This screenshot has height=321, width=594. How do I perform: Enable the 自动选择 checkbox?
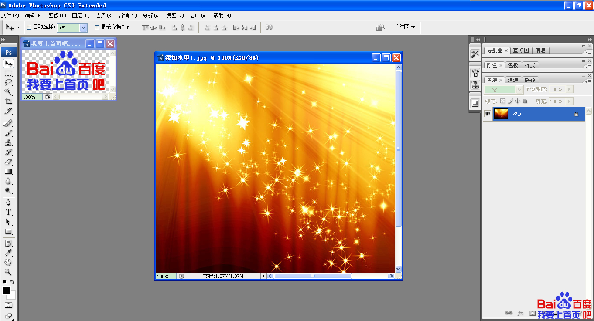(29, 27)
